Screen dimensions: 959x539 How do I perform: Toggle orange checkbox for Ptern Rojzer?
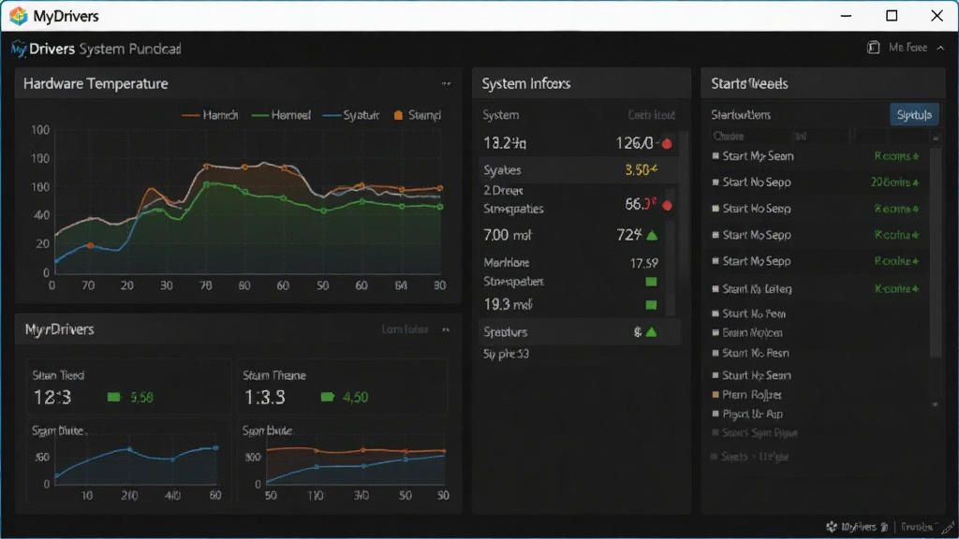[x=716, y=395]
